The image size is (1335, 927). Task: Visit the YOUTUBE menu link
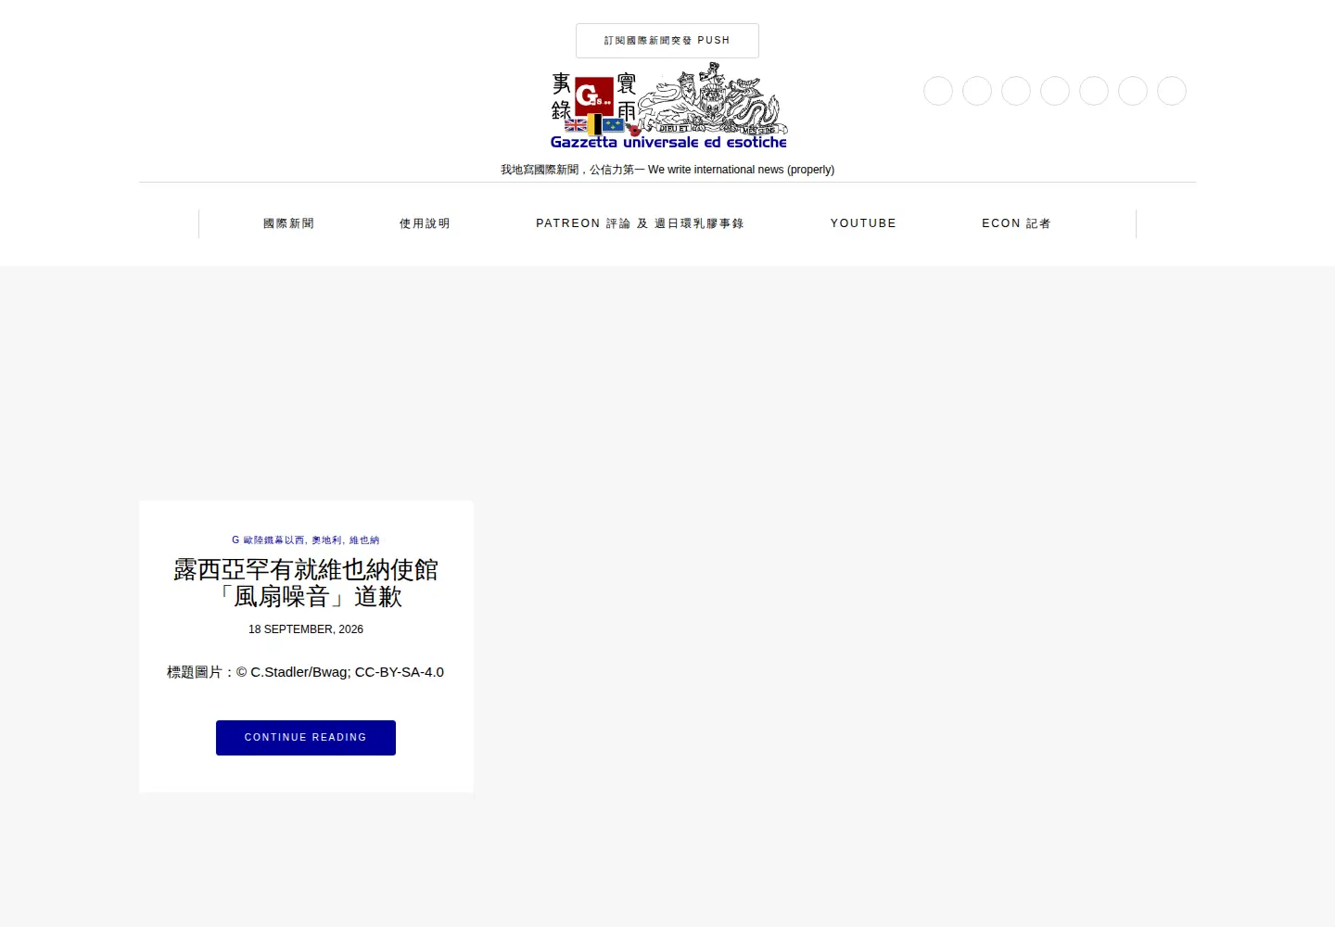click(x=863, y=223)
